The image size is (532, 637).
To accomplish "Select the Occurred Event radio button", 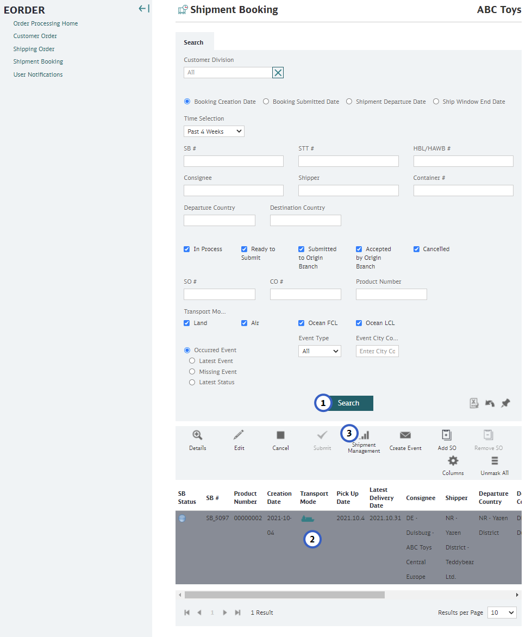I will coord(187,350).
